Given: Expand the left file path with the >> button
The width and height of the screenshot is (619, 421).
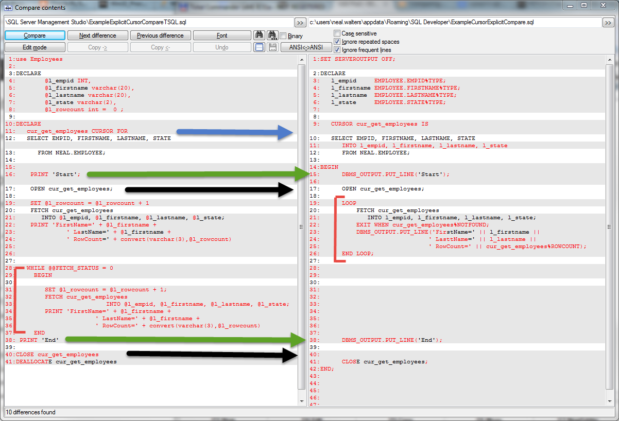Looking at the screenshot, I should tap(300, 22).
